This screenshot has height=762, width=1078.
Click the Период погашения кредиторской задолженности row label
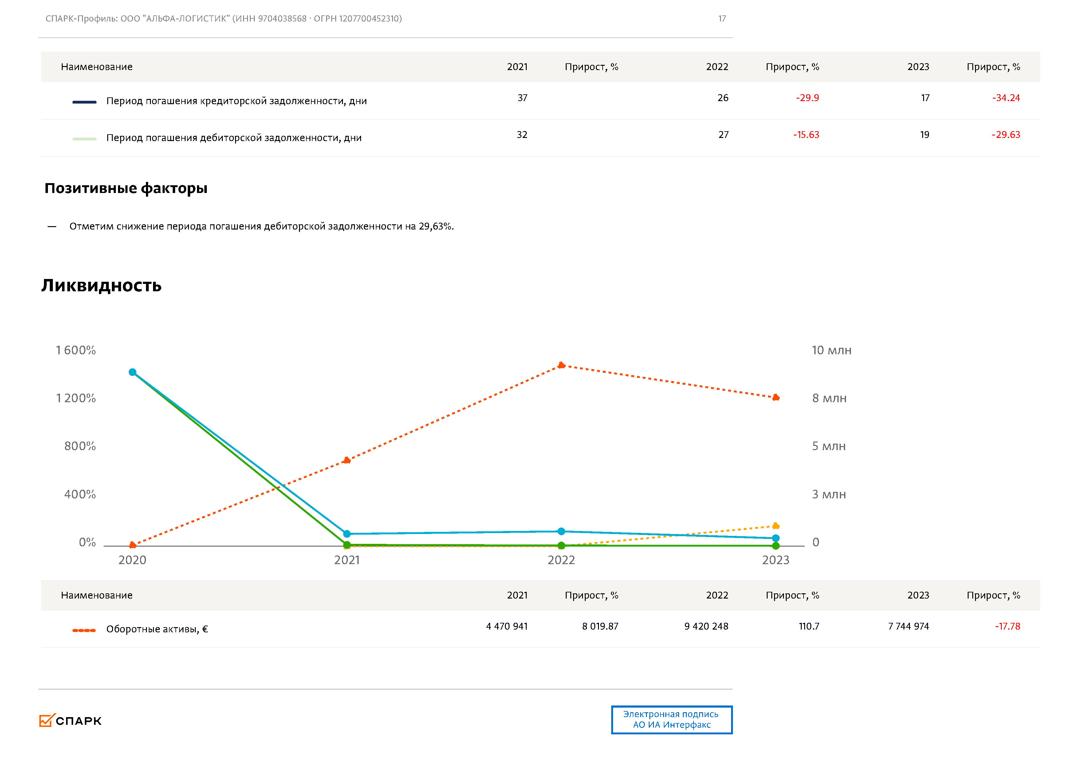point(236,101)
